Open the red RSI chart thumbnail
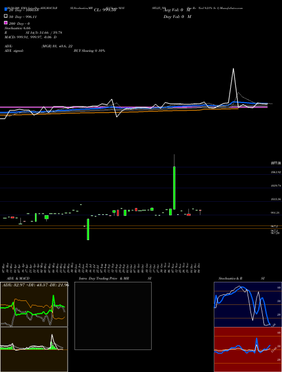 pos(248,349)
